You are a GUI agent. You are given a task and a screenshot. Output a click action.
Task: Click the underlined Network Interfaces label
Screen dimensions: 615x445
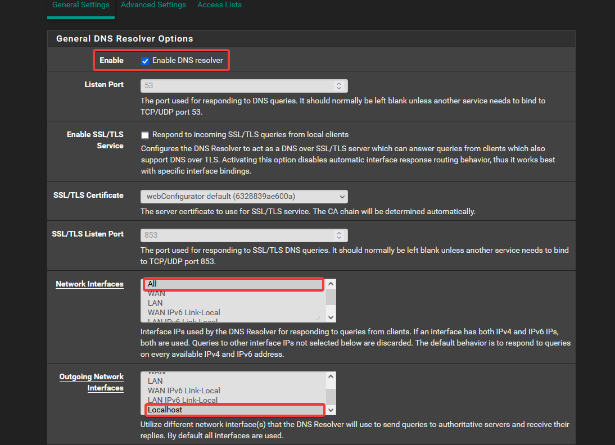89,284
